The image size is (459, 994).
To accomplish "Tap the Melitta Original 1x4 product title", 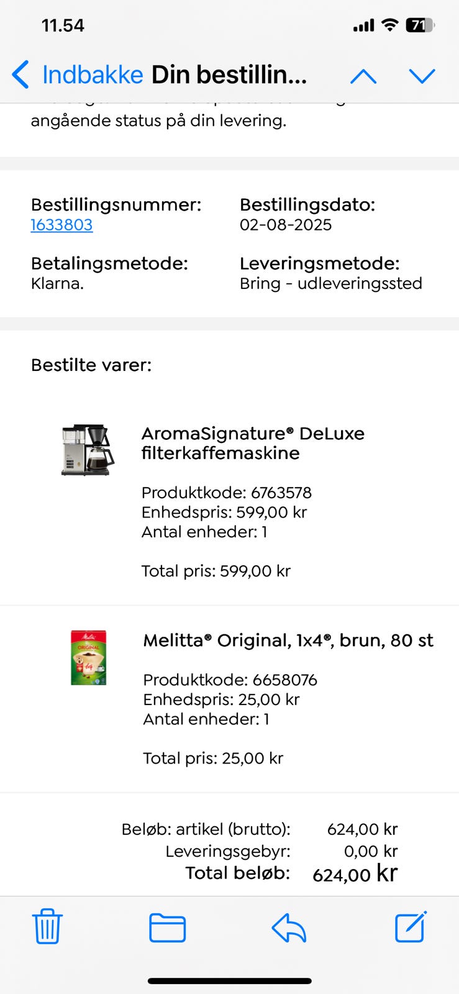I will tap(288, 641).
